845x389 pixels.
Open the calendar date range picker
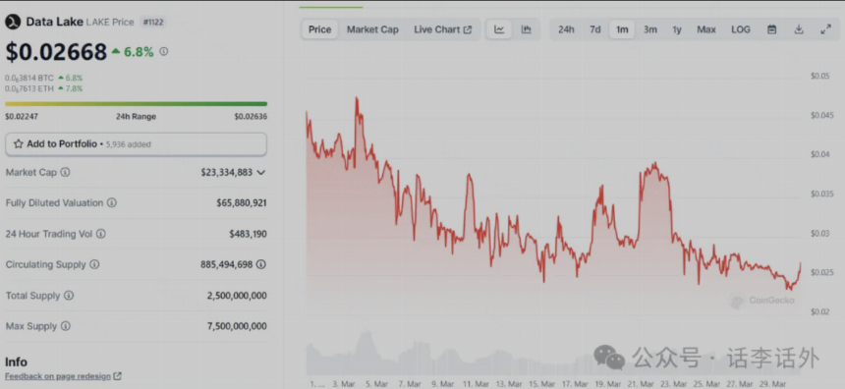pyautogui.click(x=771, y=29)
